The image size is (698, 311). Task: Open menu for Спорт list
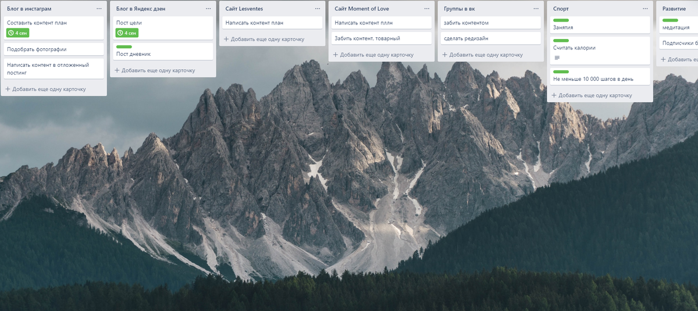coord(645,9)
